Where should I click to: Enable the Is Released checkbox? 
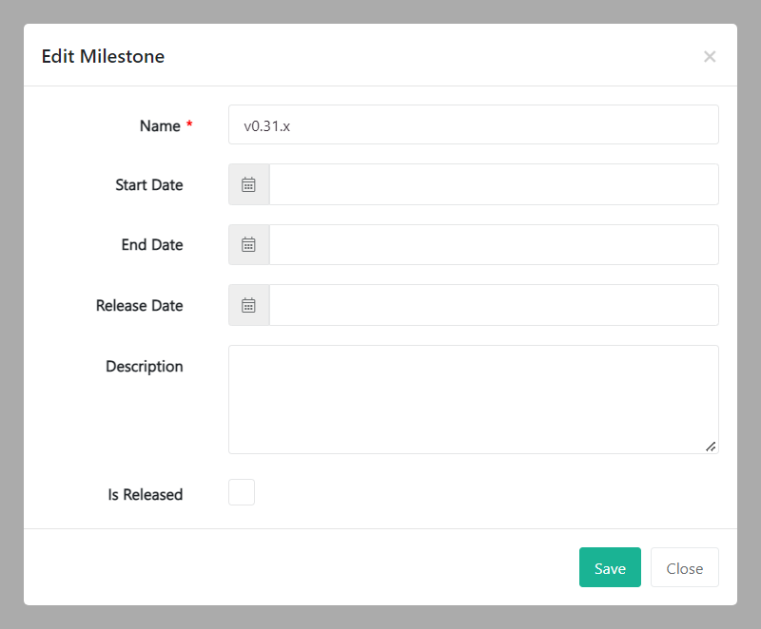tap(242, 492)
